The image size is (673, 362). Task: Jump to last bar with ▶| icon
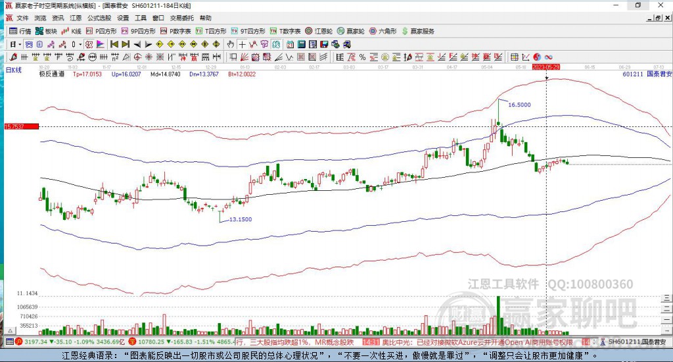click(126, 44)
